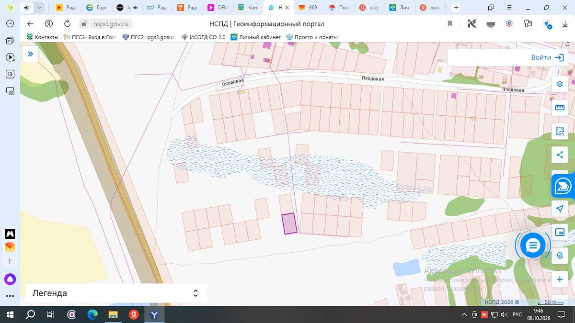Open a new browser tab
Screen dimensions: 575x323
(456, 8)
